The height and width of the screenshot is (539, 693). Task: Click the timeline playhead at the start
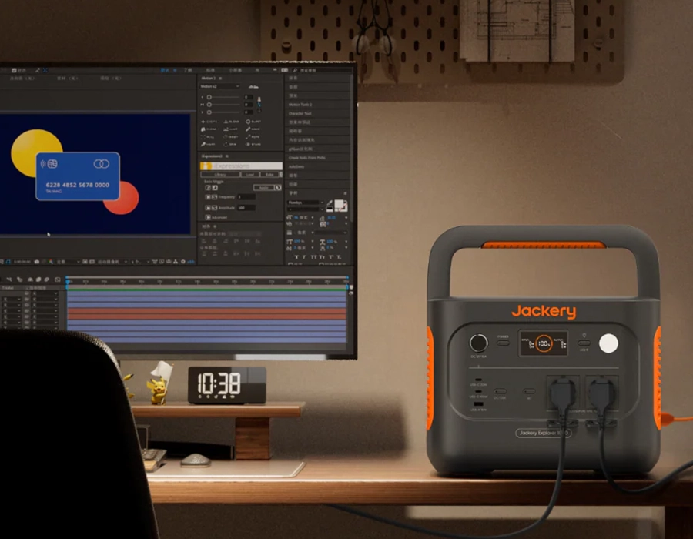tap(68, 281)
